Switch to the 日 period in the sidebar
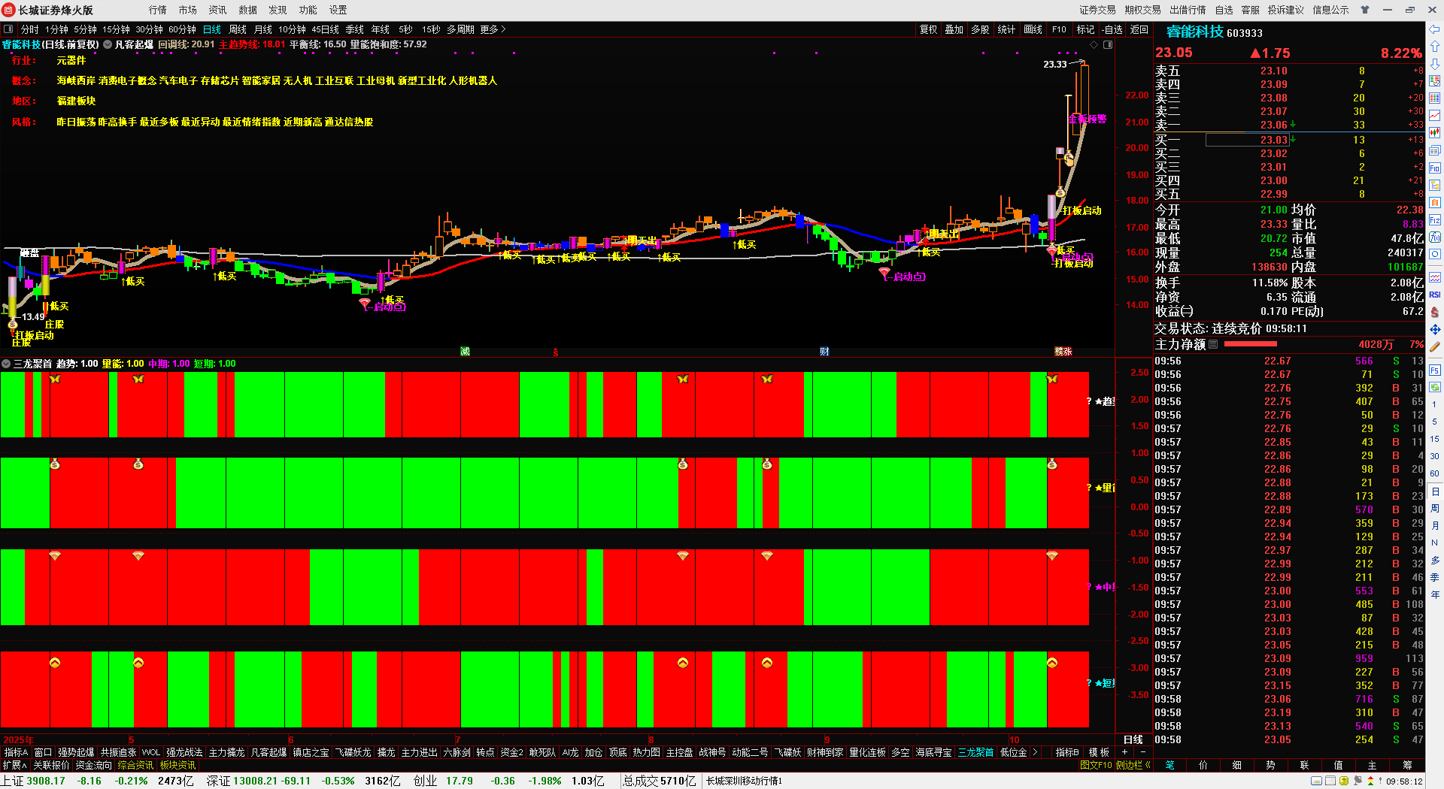 coord(1435,491)
